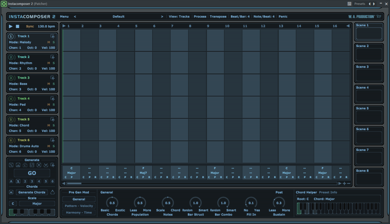Open the Menu in the top bar
This screenshot has height=224, width=390.
coord(64,17)
